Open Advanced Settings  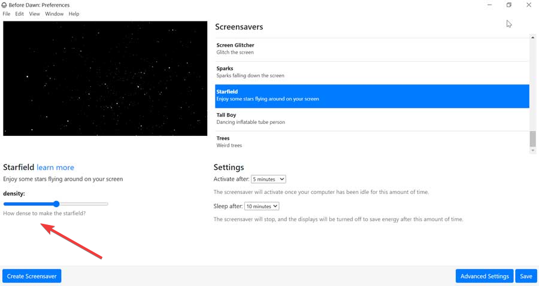[485, 276]
